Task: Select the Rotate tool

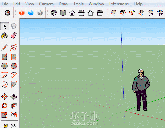Action: (5, 106)
